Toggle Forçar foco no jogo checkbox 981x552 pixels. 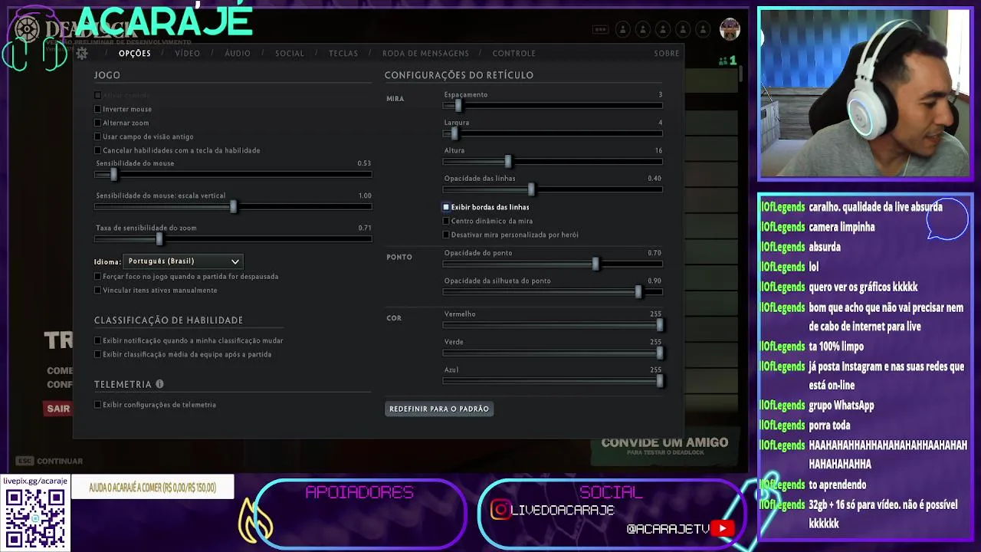tap(97, 276)
